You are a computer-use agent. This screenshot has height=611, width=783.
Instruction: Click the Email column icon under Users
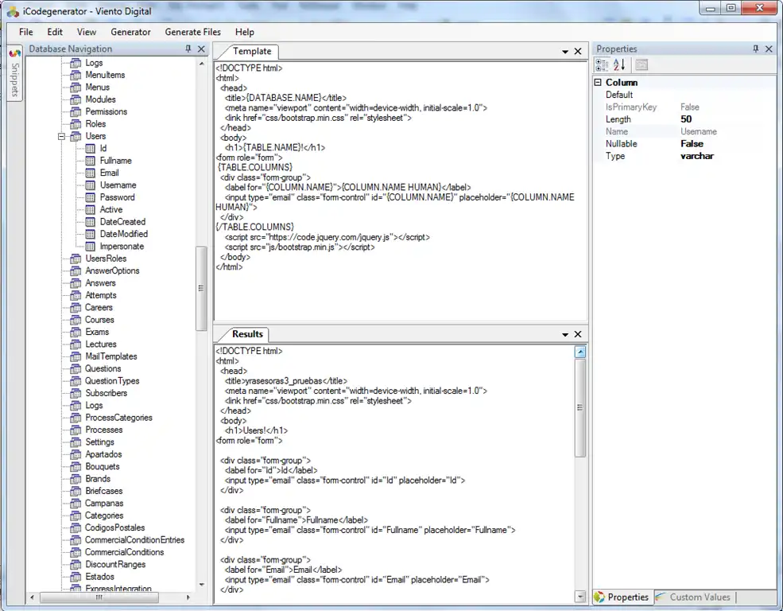click(91, 173)
